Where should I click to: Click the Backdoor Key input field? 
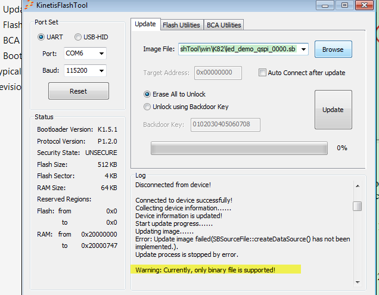coord(225,125)
